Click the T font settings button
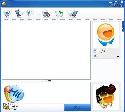The height and width of the screenshot is (112, 125). 15,107
